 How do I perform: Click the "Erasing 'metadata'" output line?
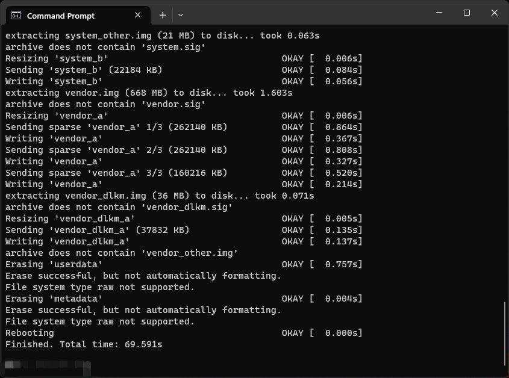tap(184, 299)
